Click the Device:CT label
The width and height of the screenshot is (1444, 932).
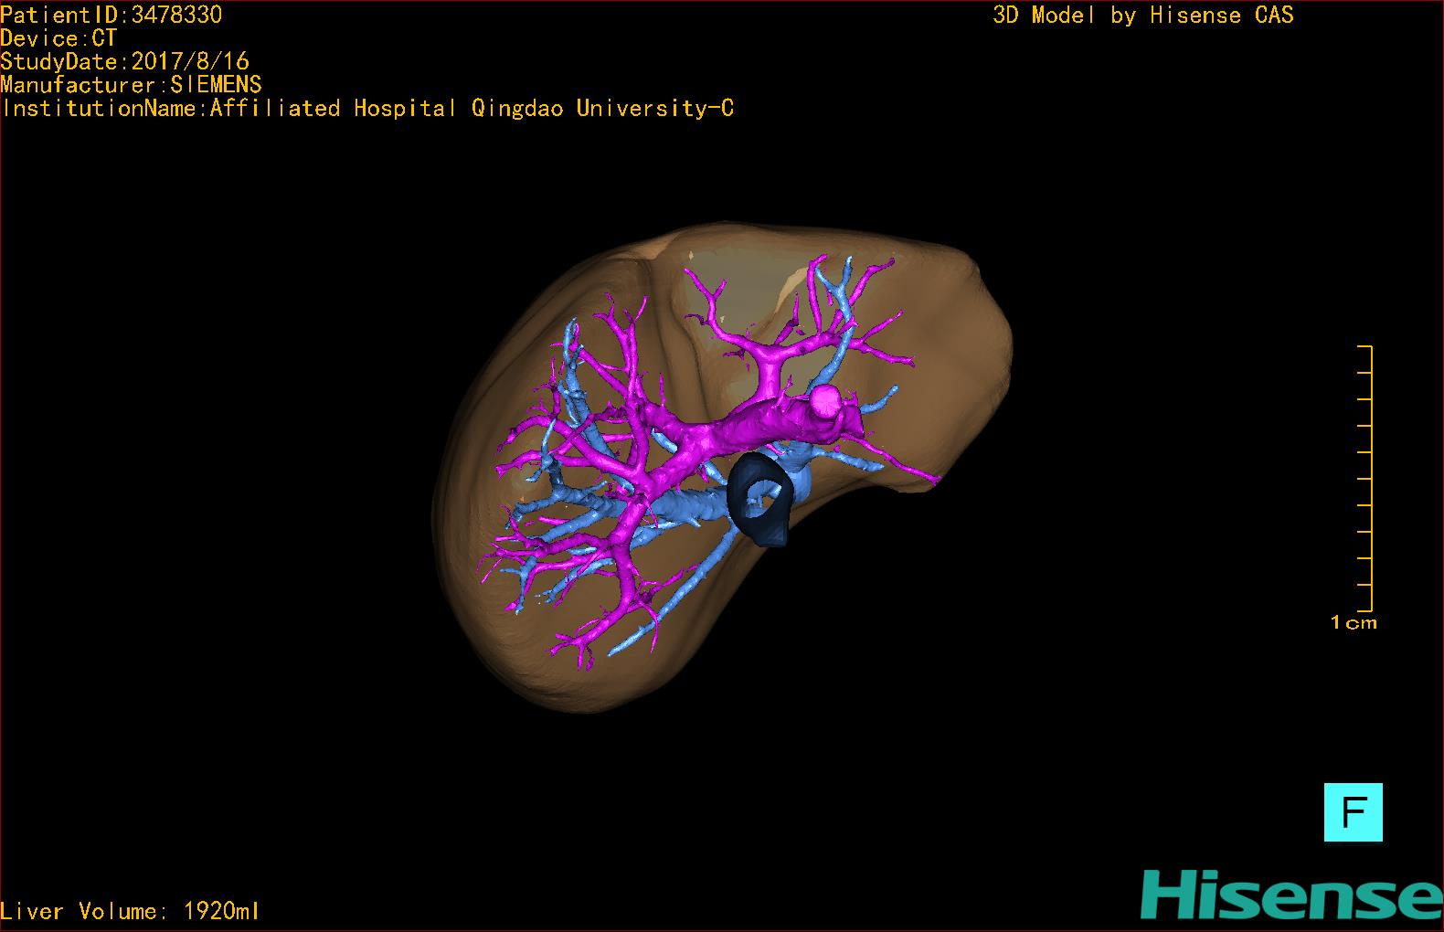58,38
